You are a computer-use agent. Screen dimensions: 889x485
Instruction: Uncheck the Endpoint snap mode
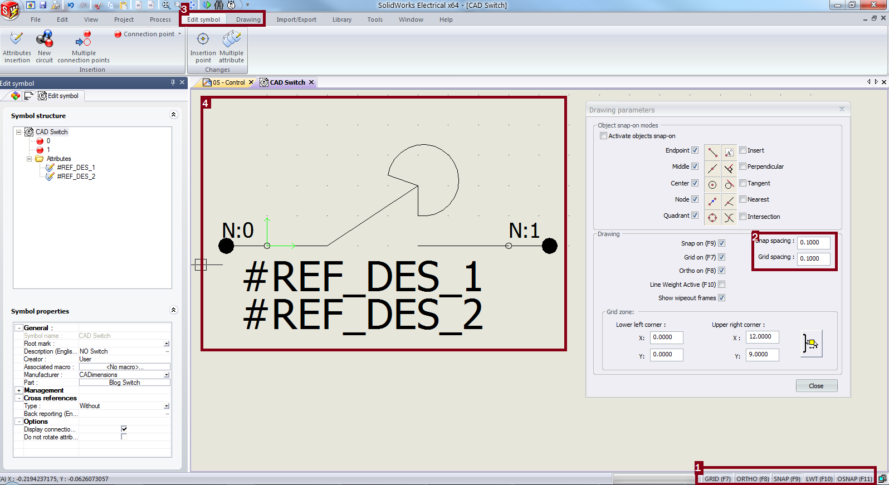tap(695, 150)
